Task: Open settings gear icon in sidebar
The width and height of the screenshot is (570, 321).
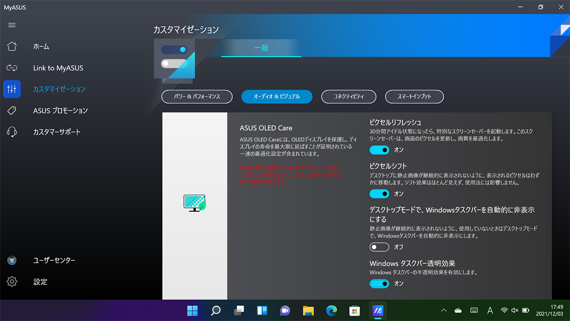Action: 12,282
